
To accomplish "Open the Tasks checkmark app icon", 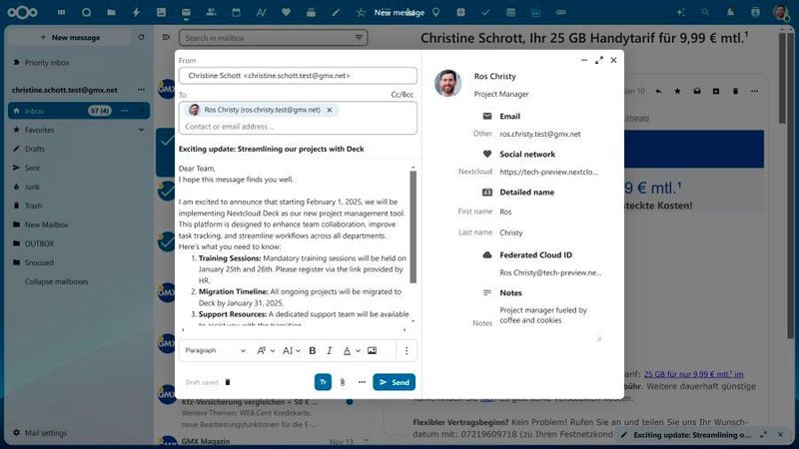I will click(x=485, y=12).
